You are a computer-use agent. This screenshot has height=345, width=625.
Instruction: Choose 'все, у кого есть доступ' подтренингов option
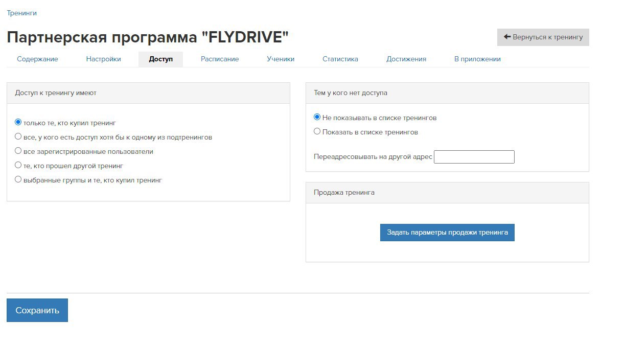[18, 136]
